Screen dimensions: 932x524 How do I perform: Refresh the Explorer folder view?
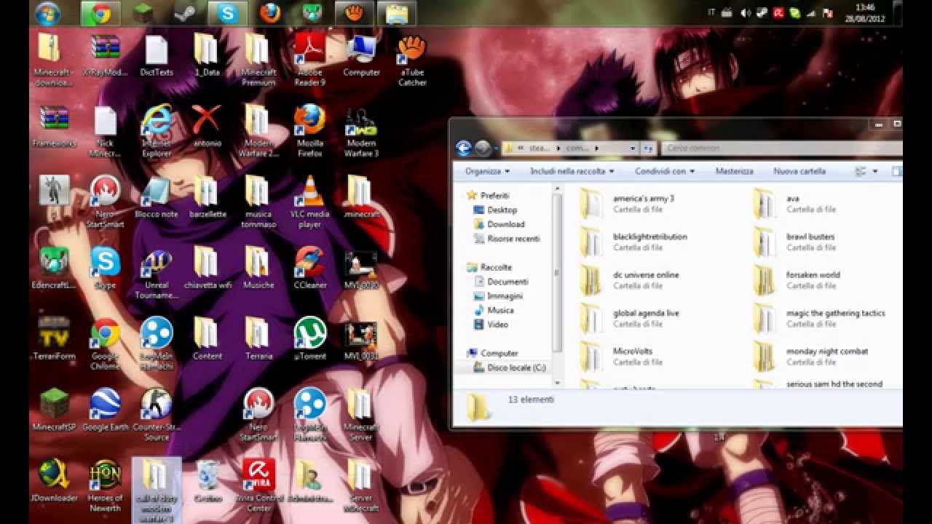tap(648, 148)
